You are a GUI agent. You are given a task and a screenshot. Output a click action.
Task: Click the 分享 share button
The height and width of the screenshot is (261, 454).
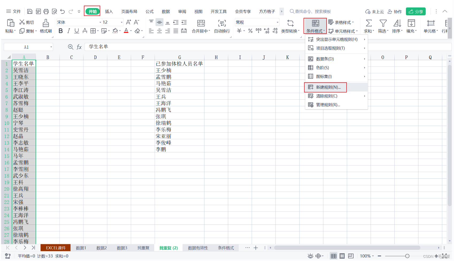(416, 11)
